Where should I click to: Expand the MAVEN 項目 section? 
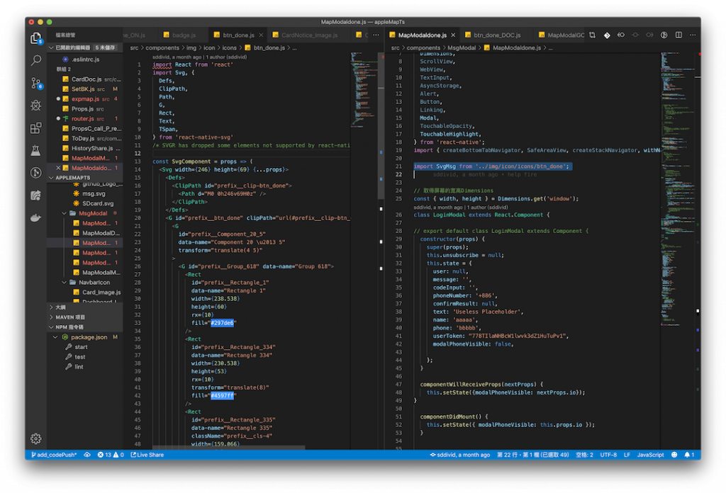(x=51, y=317)
